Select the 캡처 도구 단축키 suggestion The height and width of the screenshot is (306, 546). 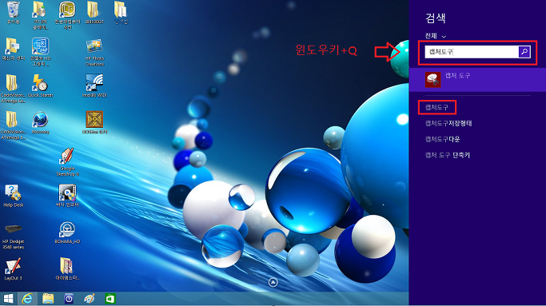448,155
